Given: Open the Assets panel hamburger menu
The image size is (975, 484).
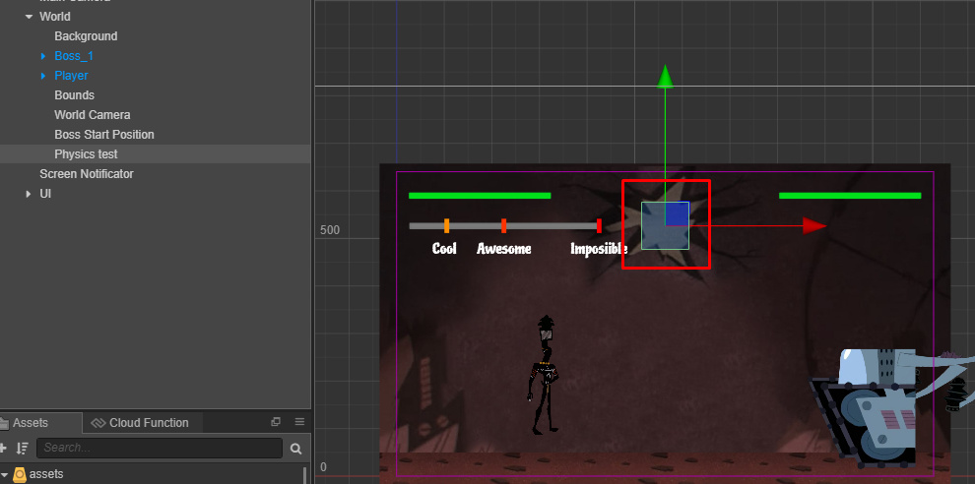Looking at the screenshot, I should click(299, 422).
